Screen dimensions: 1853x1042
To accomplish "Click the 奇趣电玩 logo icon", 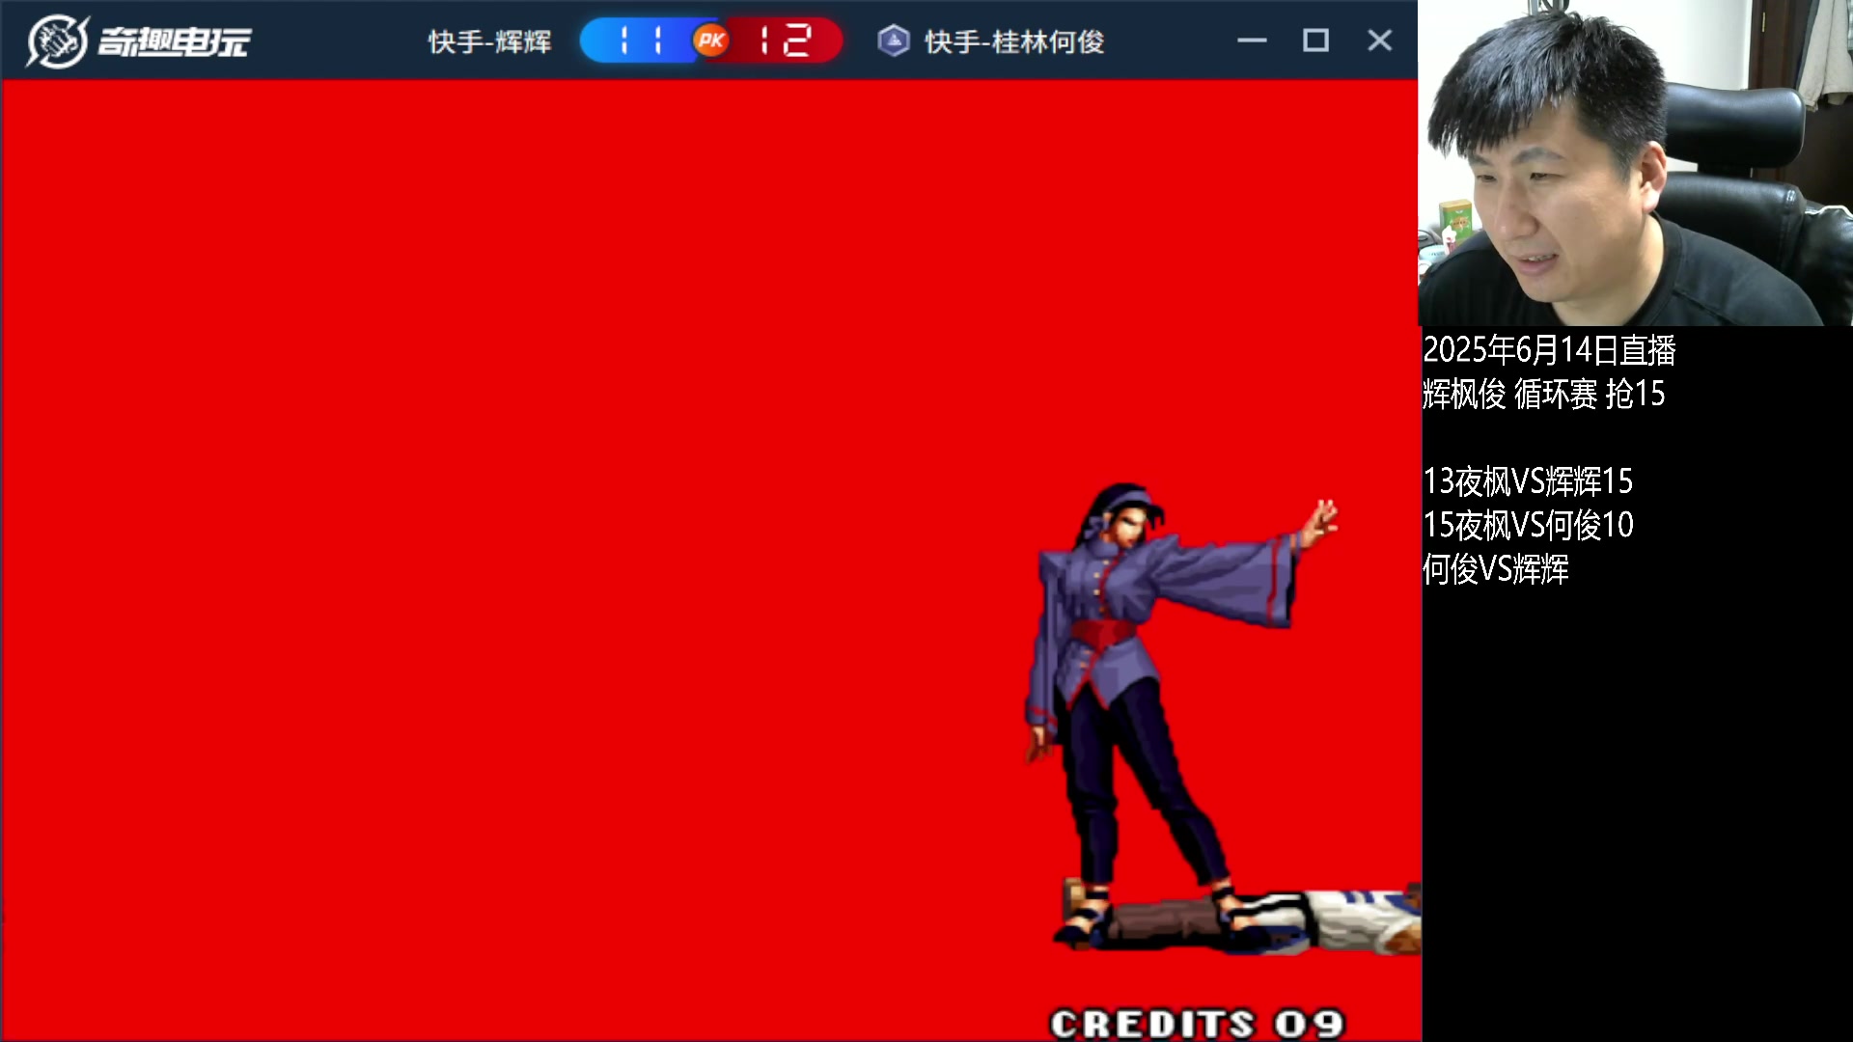I will (x=57, y=41).
